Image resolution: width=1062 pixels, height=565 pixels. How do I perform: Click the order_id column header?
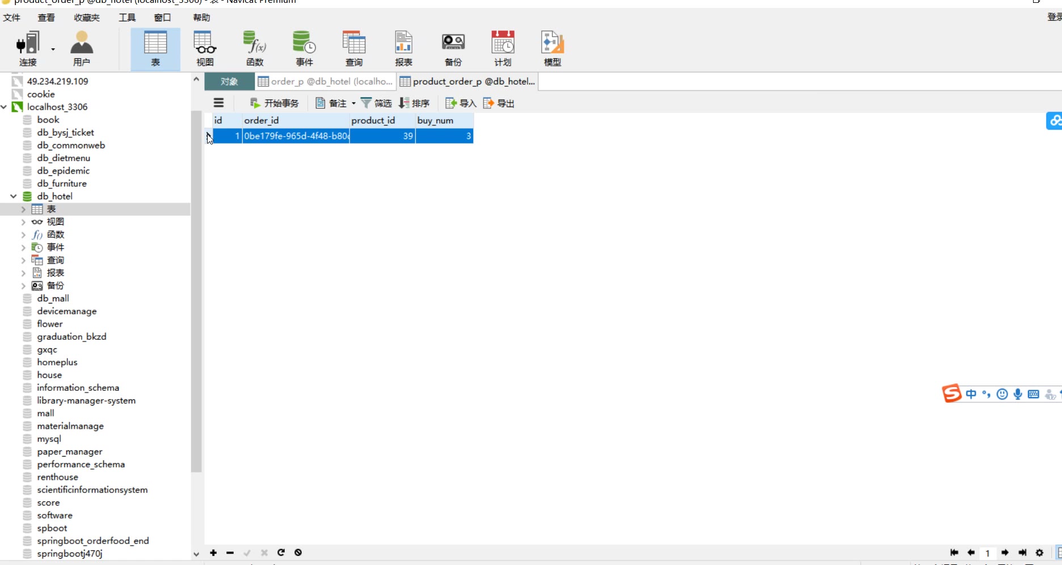tap(296, 120)
